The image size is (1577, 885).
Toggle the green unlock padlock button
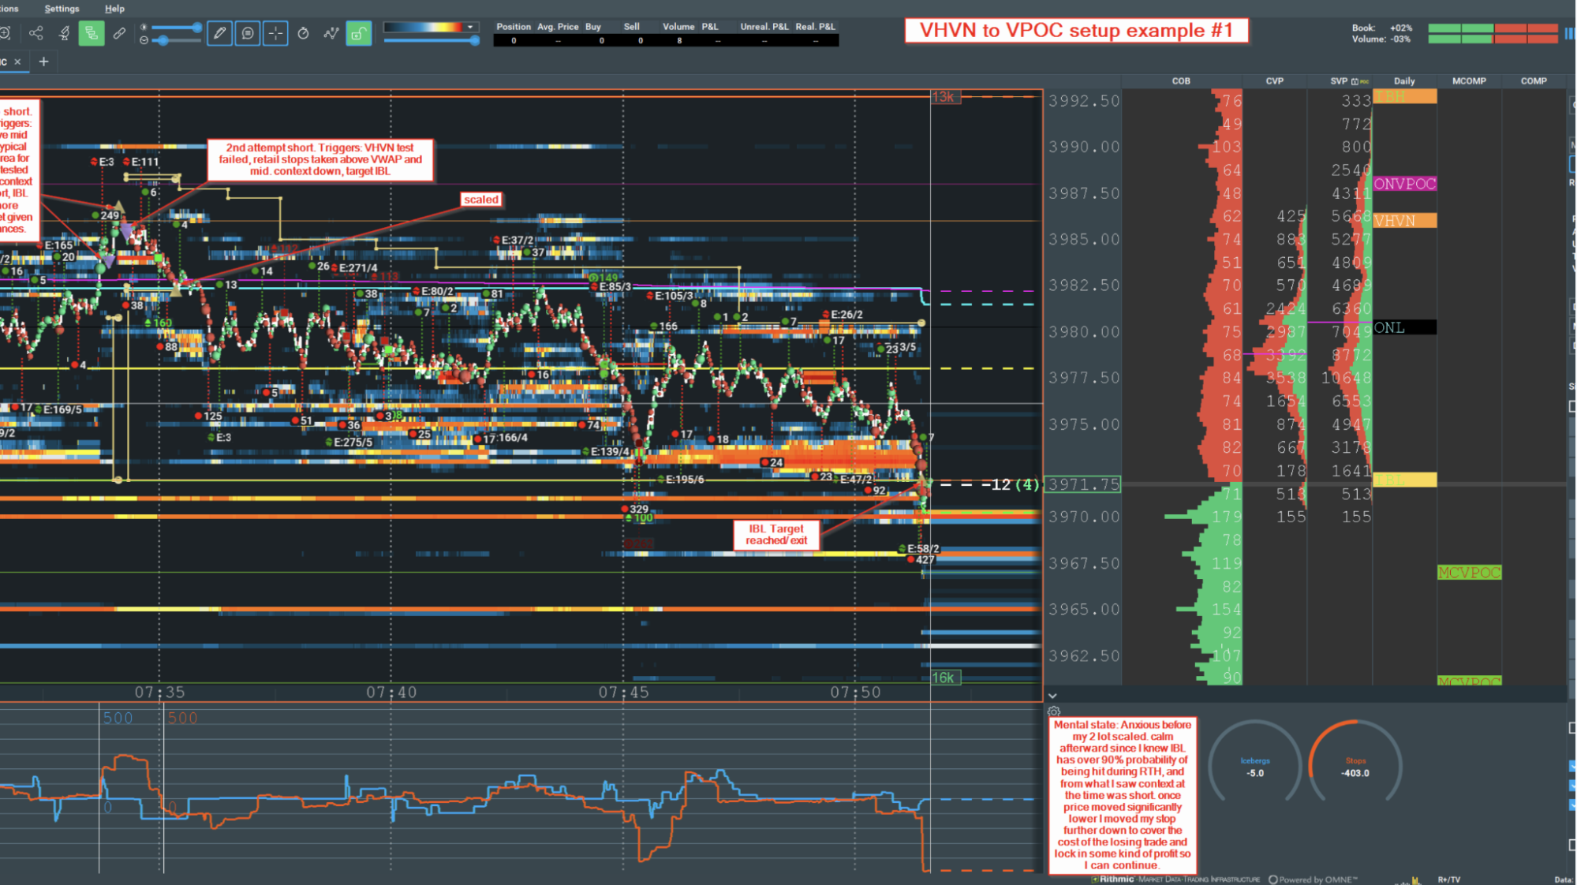click(358, 33)
